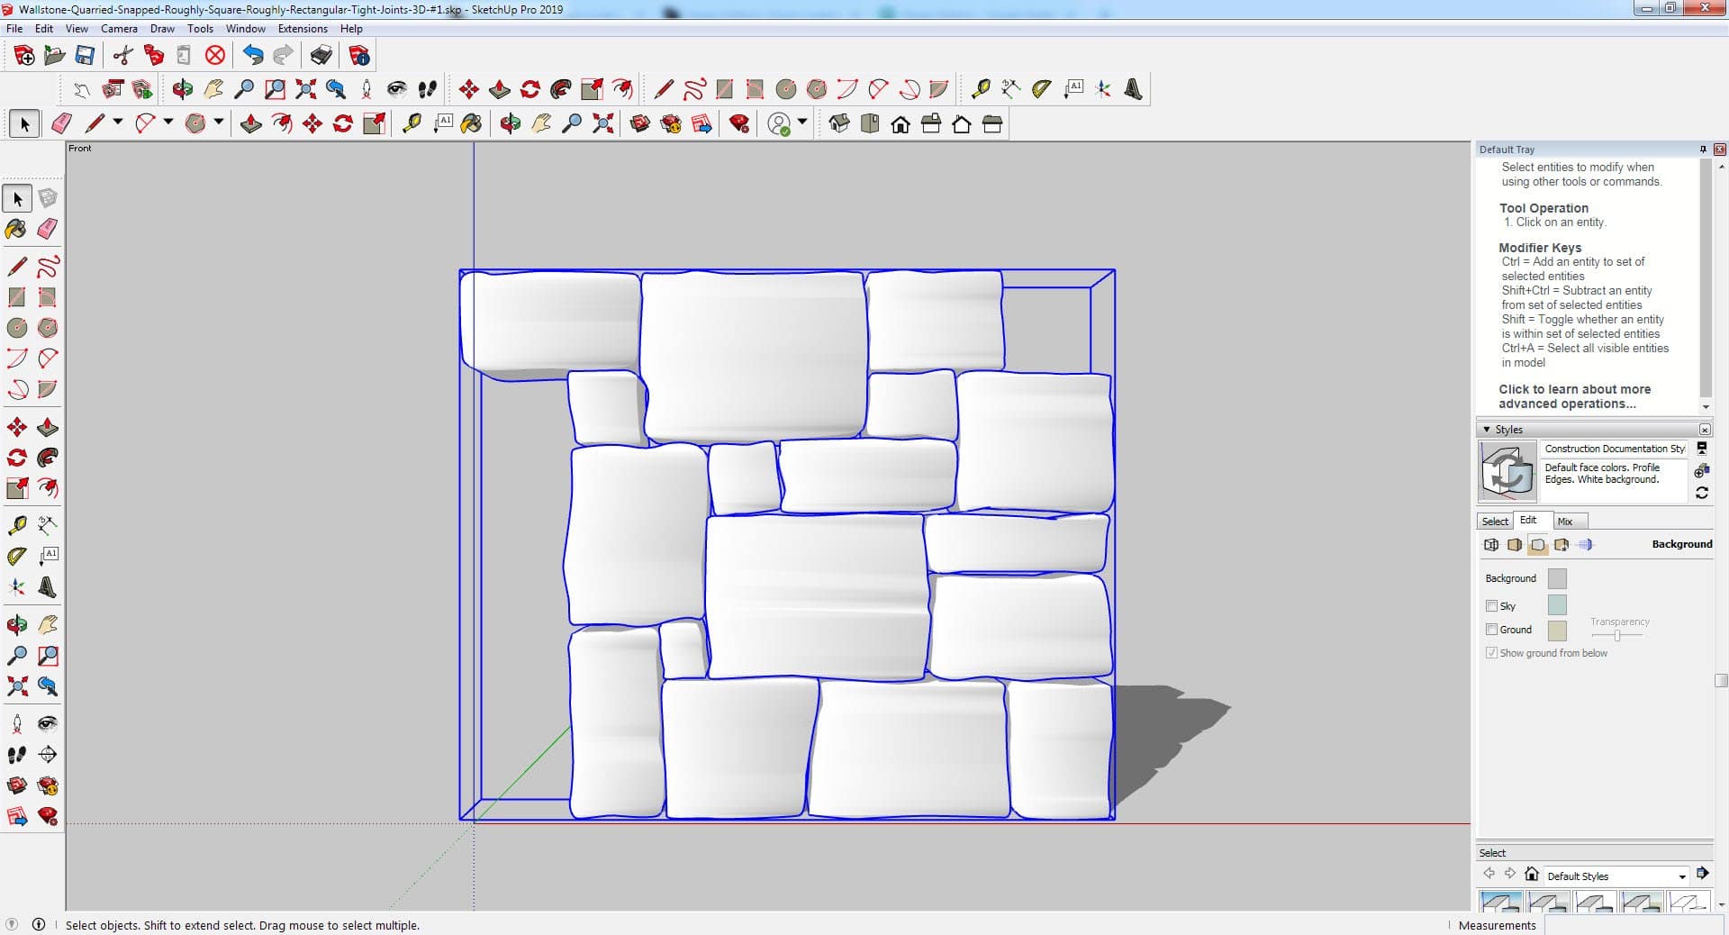The width and height of the screenshot is (1729, 935).
Task: Open the Arc tool dropdown arrow
Action: click(x=167, y=123)
